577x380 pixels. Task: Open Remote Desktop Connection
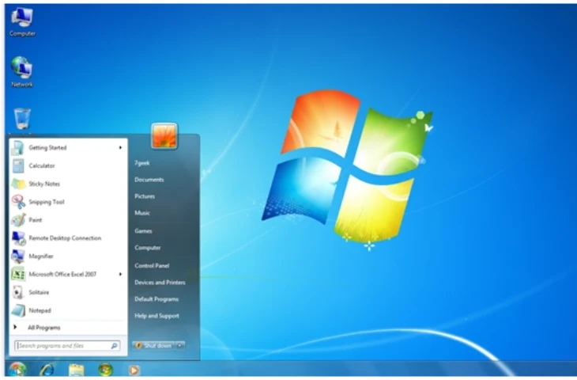(x=64, y=238)
